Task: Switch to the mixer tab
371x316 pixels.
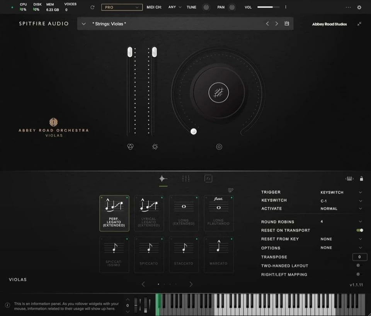Action: pos(186,179)
